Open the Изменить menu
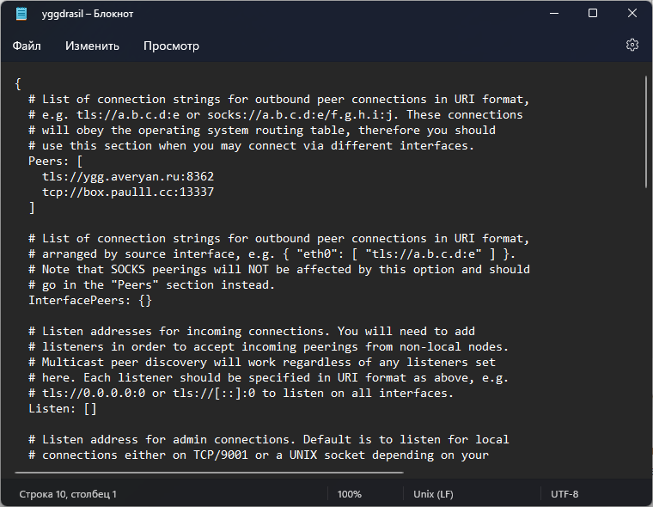The height and width of the screenshot is (507, 653). click(x=92, y=46)
